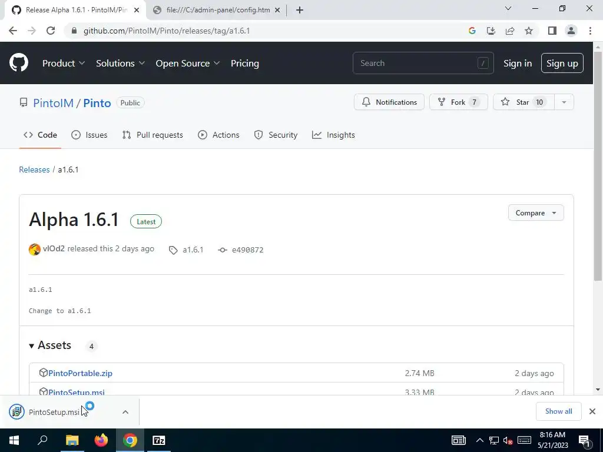Open the notification center icon
The height and width of the screenshot is (452, 603).
(x=585, y=441)
